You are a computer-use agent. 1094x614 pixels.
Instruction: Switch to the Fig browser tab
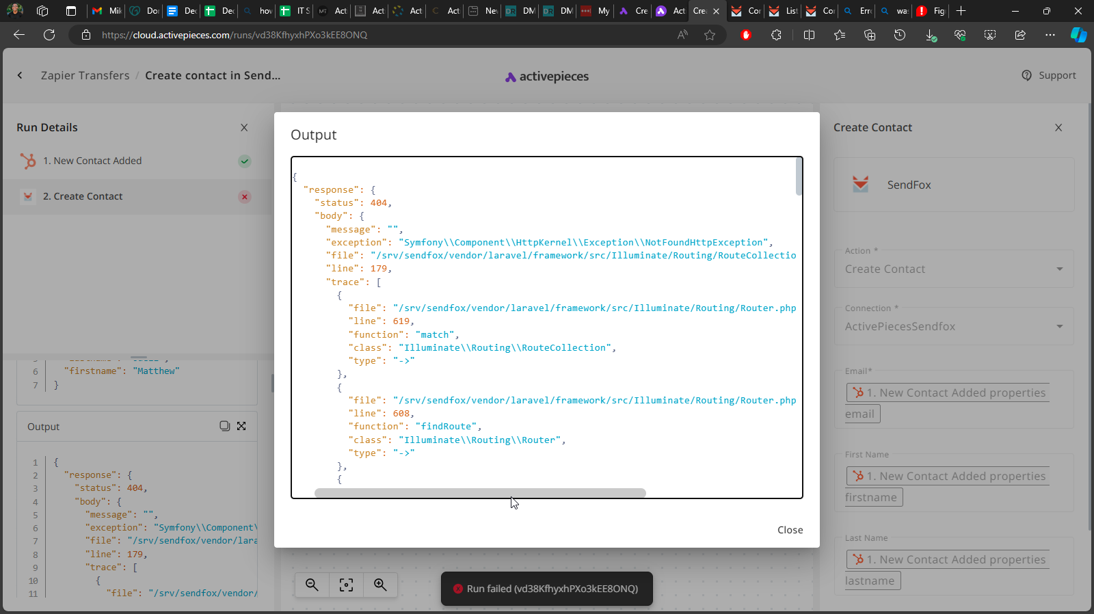coord(930,11)
